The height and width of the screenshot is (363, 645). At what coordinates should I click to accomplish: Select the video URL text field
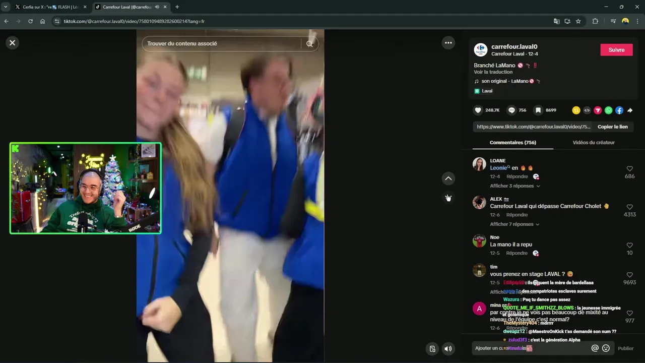coord(533,127)
